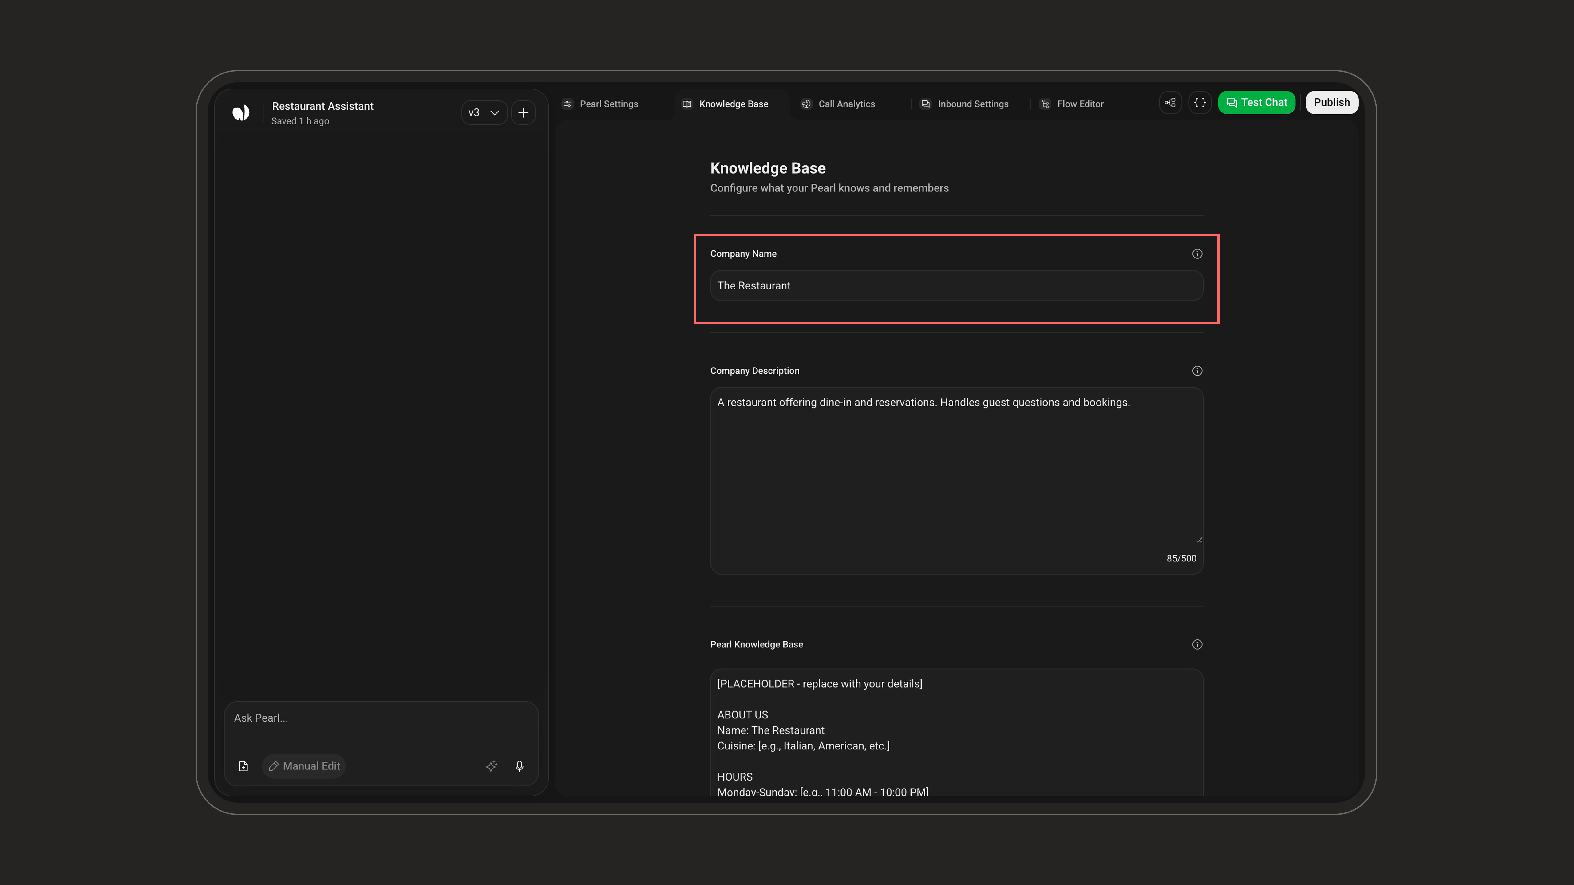
Task: Click the Pearl Knowledge Base text area
Action: click(x=956, y=733)
